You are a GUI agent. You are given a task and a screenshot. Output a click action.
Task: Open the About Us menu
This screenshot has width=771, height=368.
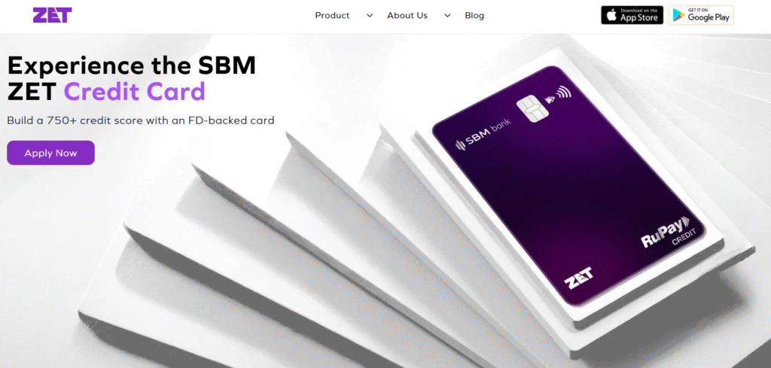[x=407, y=15]
